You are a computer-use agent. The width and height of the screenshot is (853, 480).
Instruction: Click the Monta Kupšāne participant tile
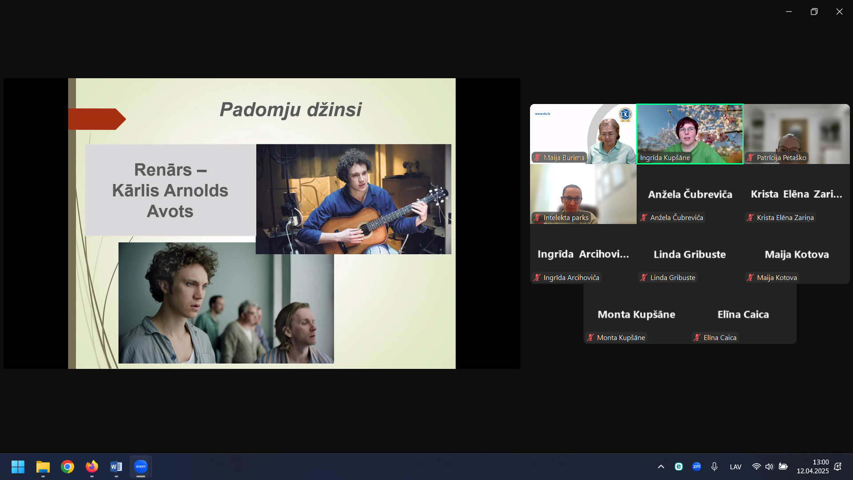(636, 314)
